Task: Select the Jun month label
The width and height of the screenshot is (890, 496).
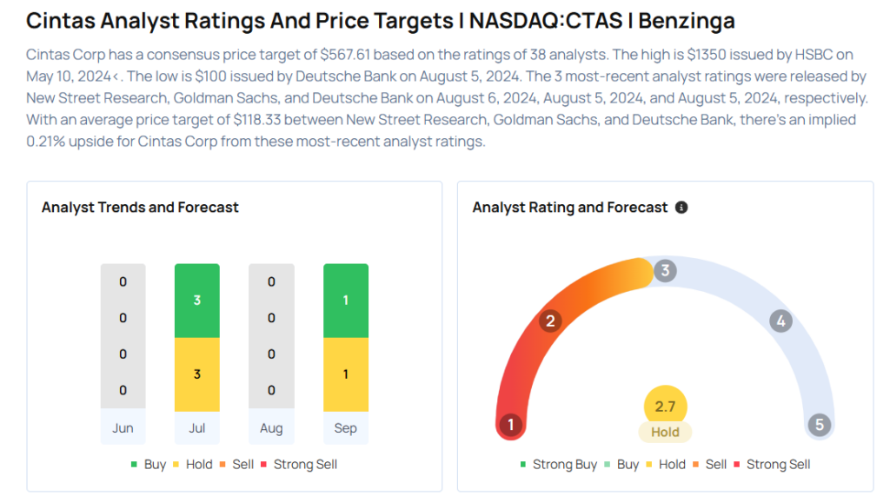Action: point(123,428)
